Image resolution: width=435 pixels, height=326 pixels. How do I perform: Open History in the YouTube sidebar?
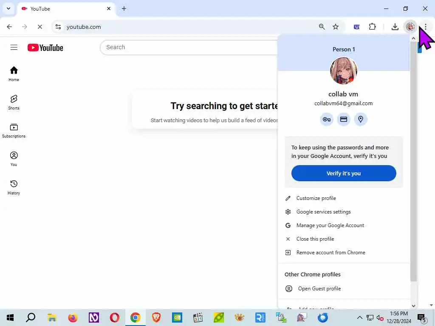click(14, 188)
